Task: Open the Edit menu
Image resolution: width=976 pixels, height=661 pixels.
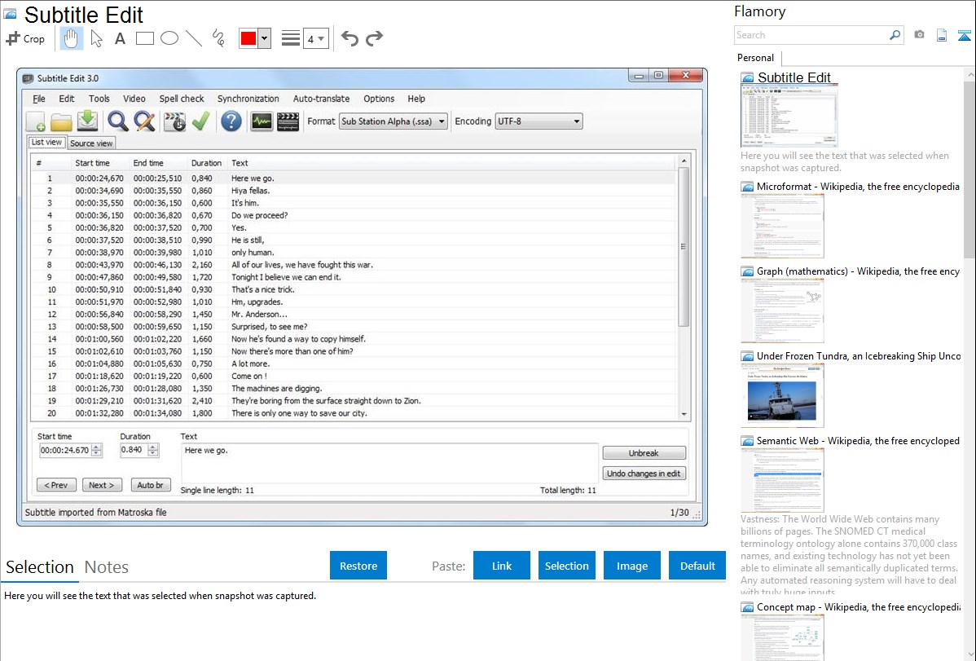Action: [67, 99]
